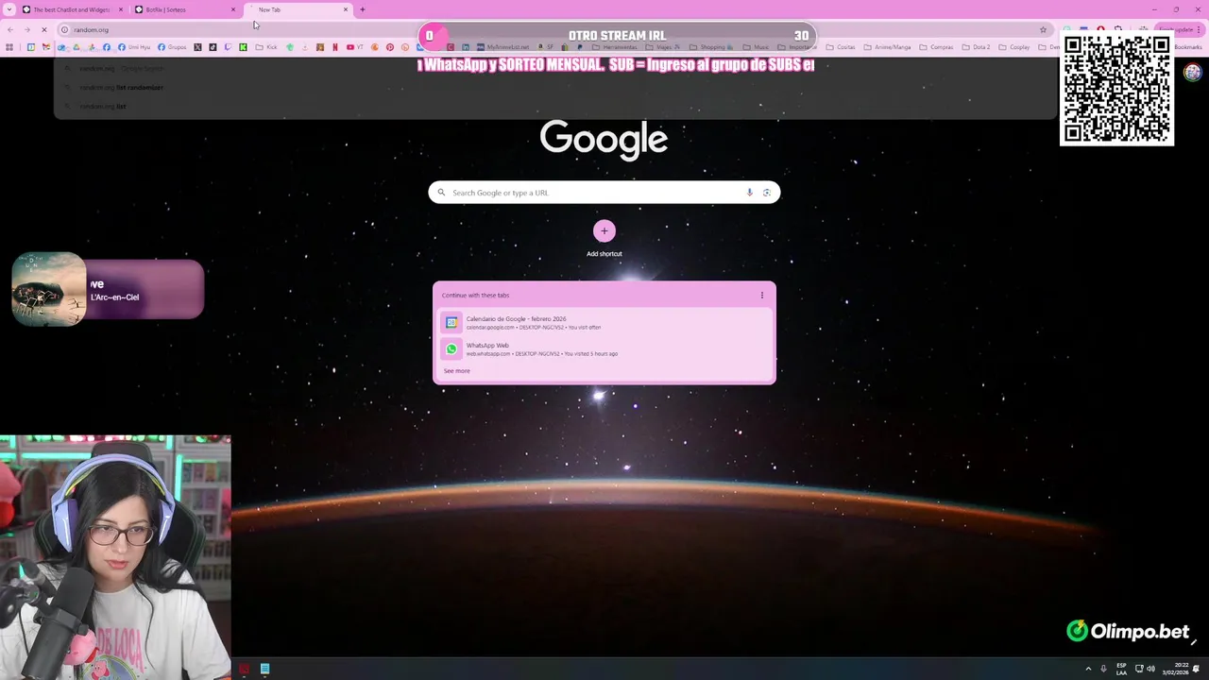Open the MyAnimeList.net bookmark

pyautogui.click(x=503, y=47)
